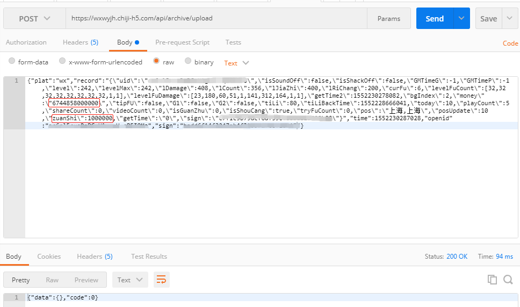
Task: Open the request Text format dropdown
Action: (236, 63)
